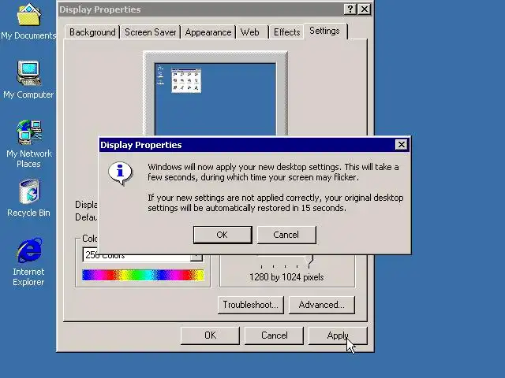This screenshot has width=505, height=378.
Task: Open the 256 Colors dropdown list
Action: [196, 258]
